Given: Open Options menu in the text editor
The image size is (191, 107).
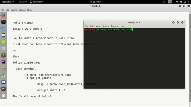Looking at the screenshot, I should pos(22,10).
